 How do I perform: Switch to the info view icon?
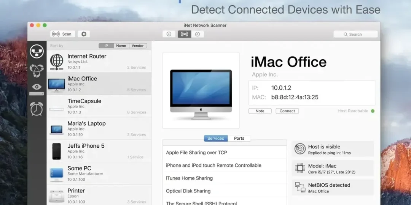coord(169,34)
